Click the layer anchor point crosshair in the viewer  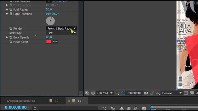point(184,37)
